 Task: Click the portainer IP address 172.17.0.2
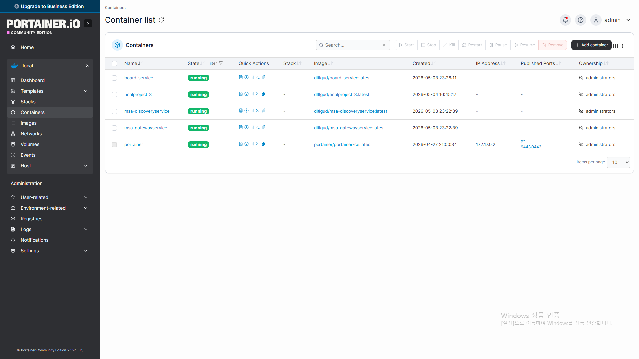[x=485, y=145]
